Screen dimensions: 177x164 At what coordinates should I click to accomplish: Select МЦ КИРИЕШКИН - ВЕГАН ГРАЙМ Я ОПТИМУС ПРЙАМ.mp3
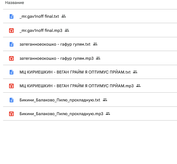click(77, 86)
